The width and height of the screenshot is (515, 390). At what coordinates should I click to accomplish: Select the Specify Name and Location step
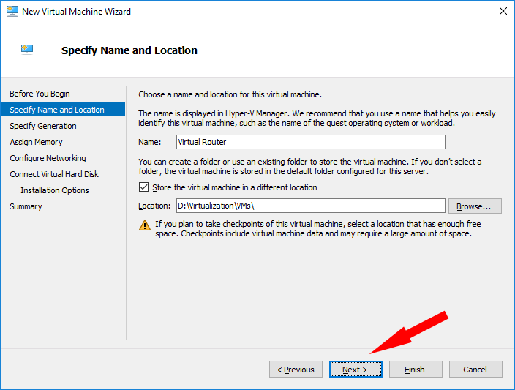(x=63, y=110)
